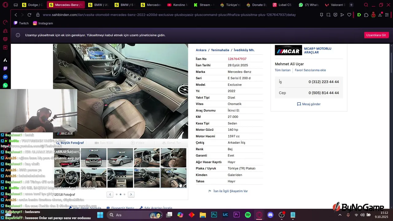Click the Uzantılara Git button

pos(376,35)
